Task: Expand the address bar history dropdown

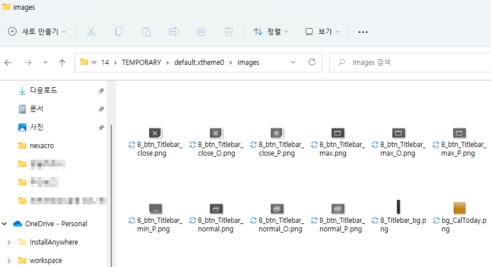Action: click(x=293, y=63)
